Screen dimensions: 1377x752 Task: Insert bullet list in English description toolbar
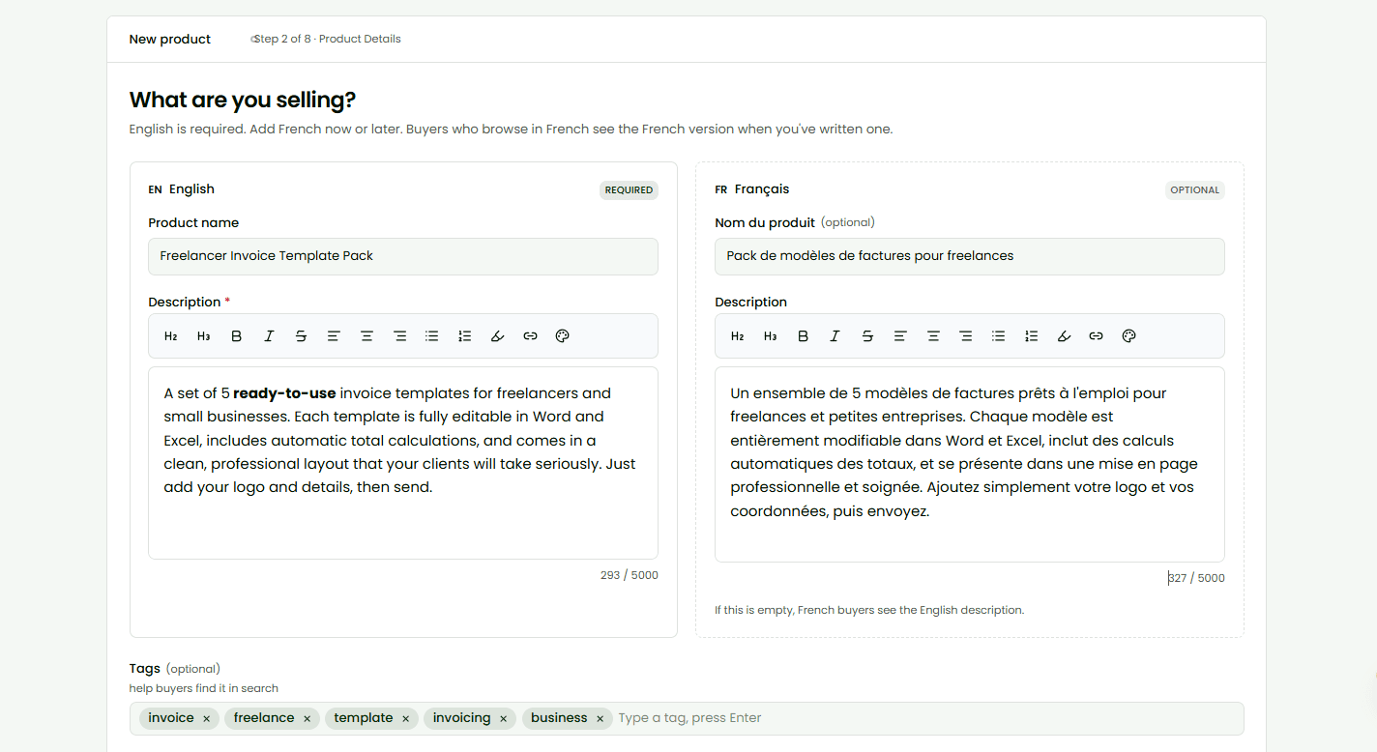(x=432, y=336)
